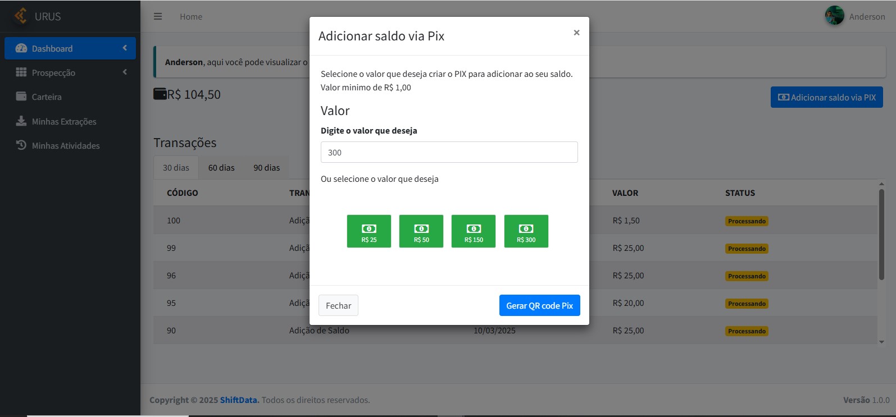The width and height of the screenshot is (896, 417).
Task: Switch to the 60 dias tab
Action: [221, 168]
